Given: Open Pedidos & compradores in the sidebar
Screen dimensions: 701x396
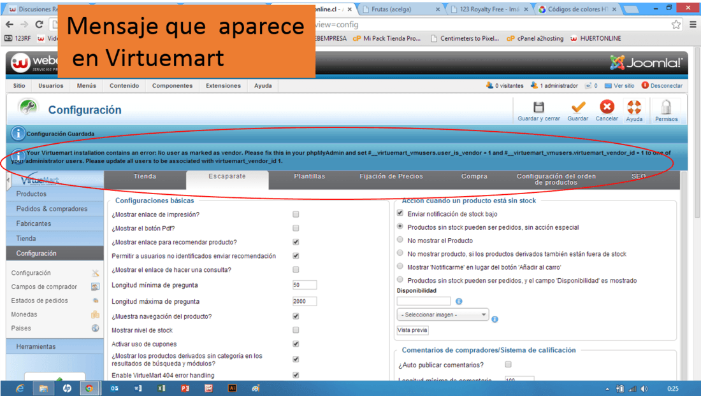Looking at the screenshot, I should point(55,208).
